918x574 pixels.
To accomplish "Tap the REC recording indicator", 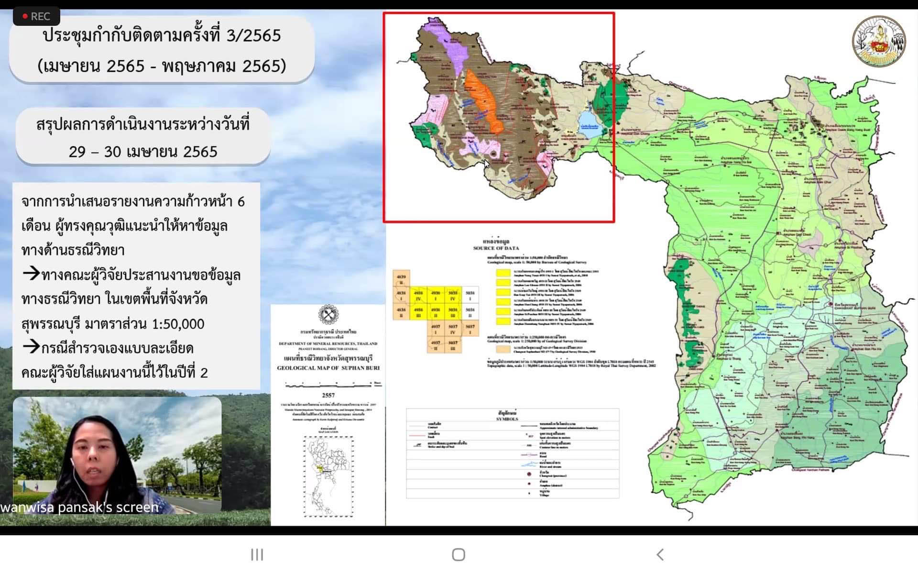I will [36, 16].
